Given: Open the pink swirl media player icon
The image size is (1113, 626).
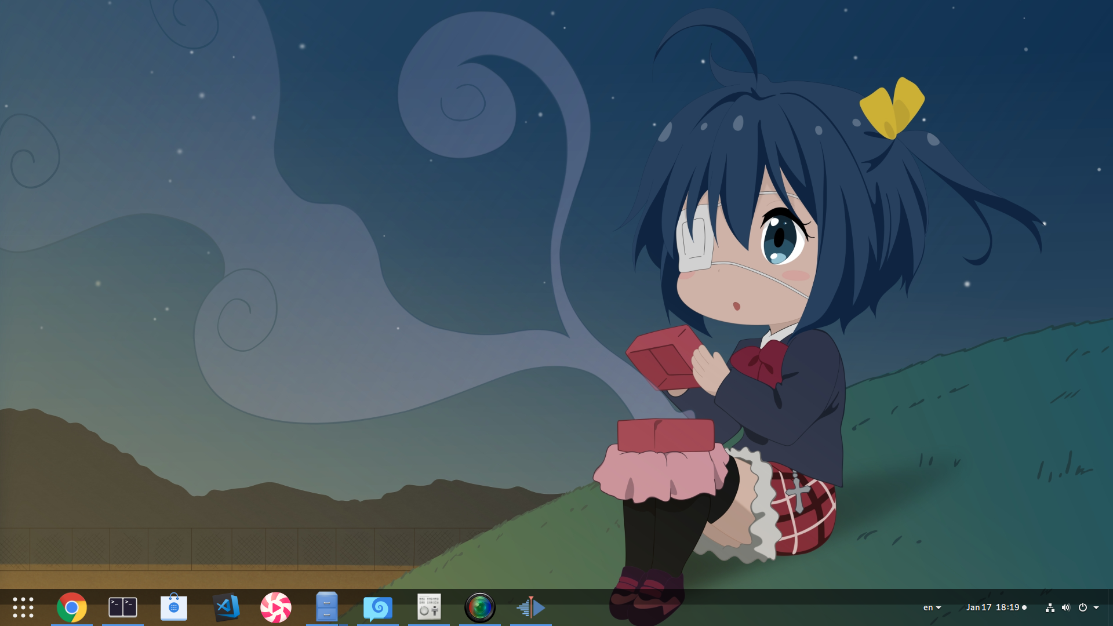Looking at the screenshot, I should pyautogui.click(x=276, y=607).
